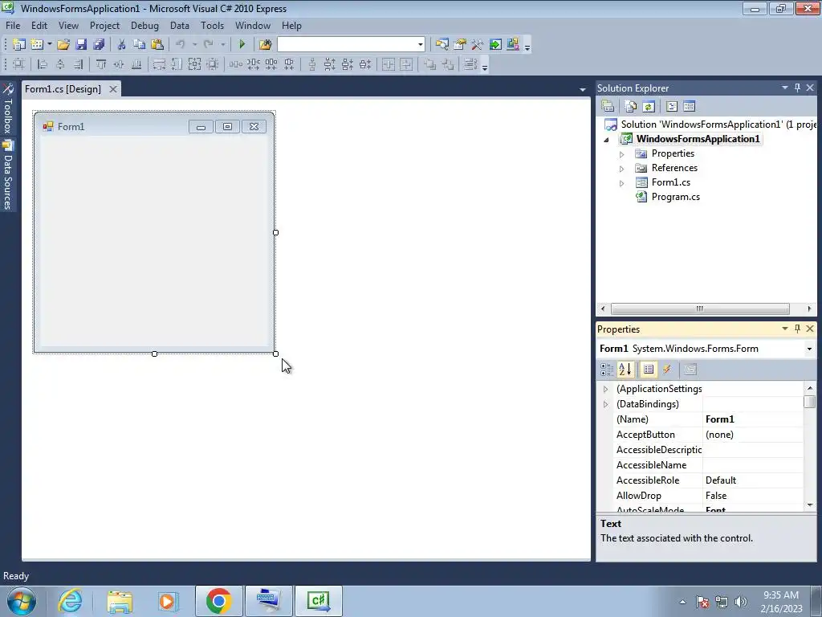
Task: Open Internet Explorer from the taskbar
Action: tap(70, 601)
